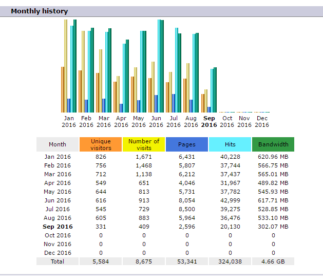Click the Dec 2016 chart label
This screenshot has width=323, height=280.
point(262,122)
